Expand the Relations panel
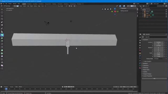 [145, 63]
